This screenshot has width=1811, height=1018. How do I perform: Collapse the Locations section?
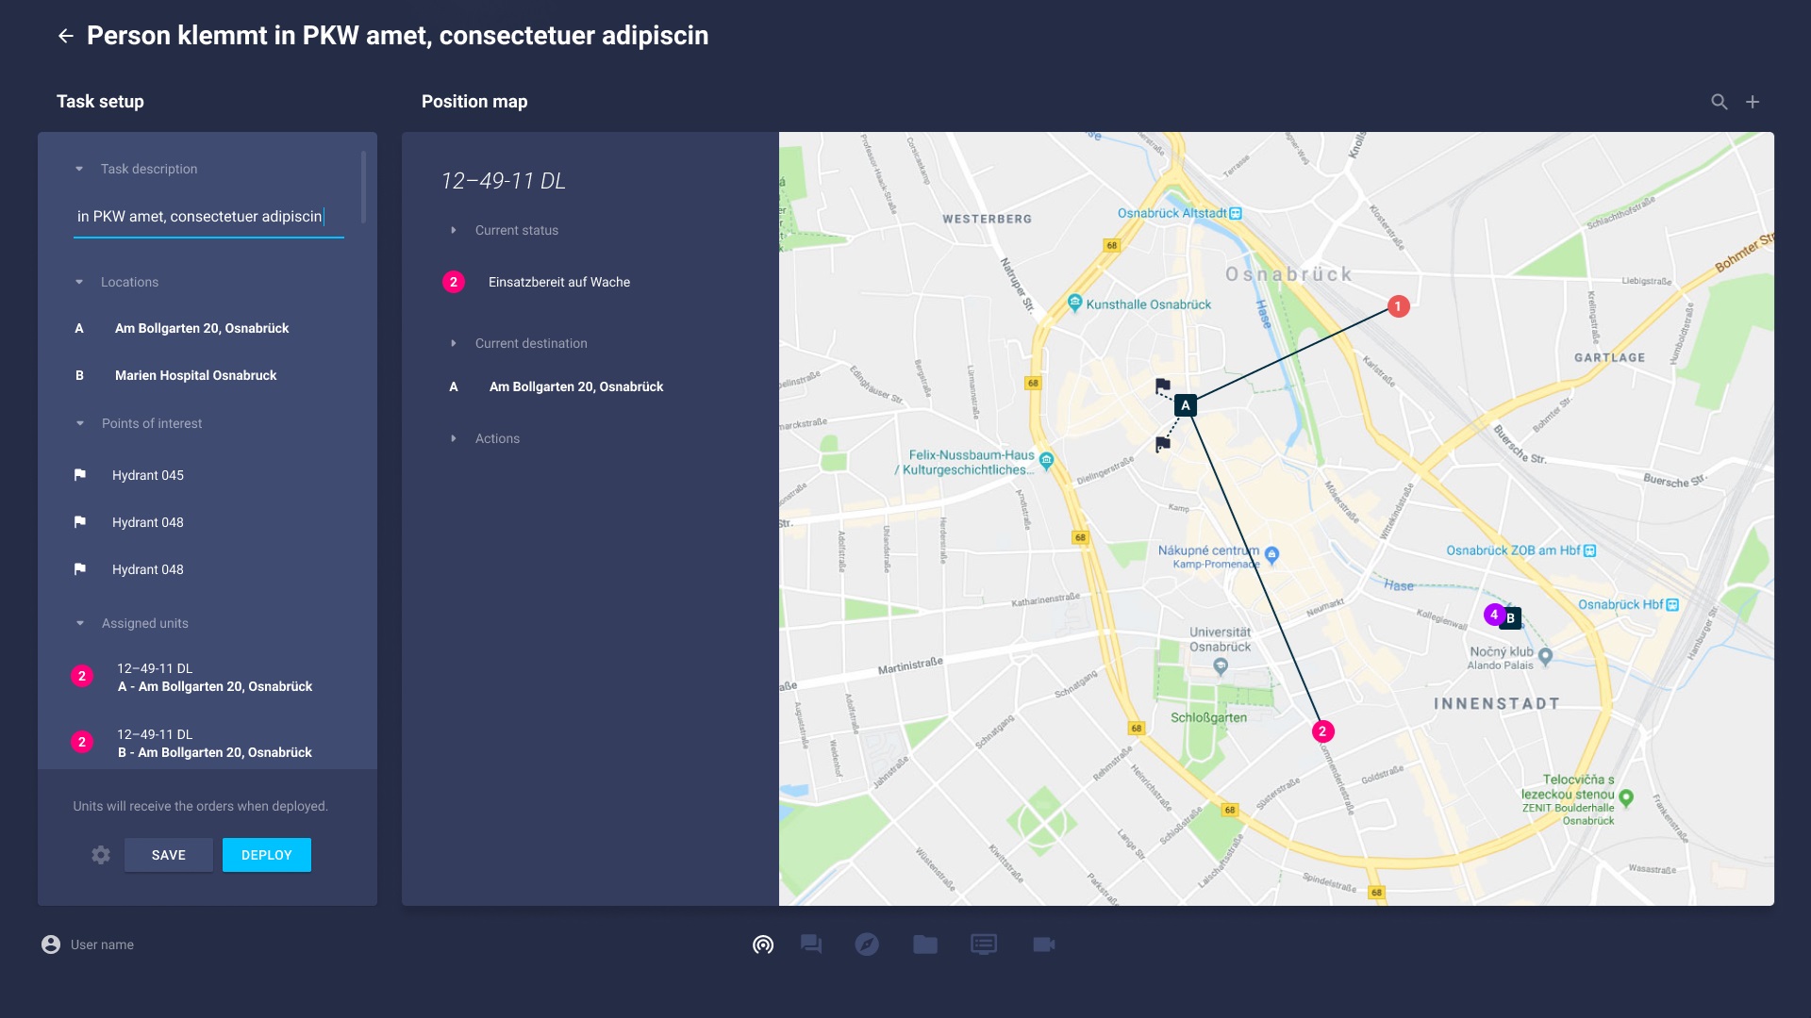pyautogui.click(x=79, y=282)
